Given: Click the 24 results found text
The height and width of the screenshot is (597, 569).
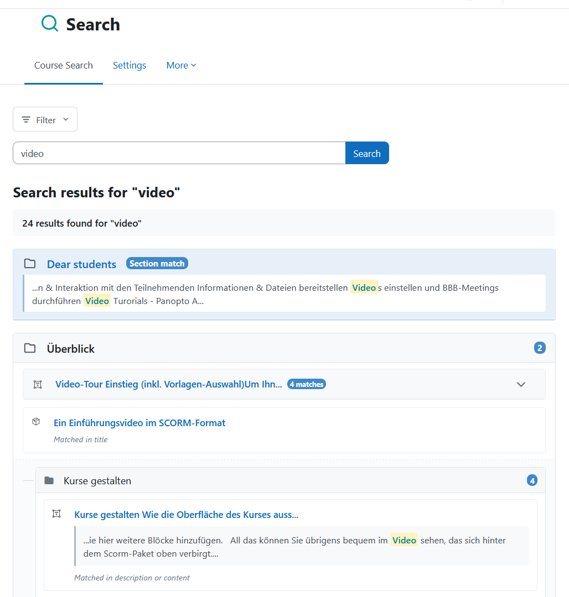Looking at the screenshot, I should click(82, 223).
